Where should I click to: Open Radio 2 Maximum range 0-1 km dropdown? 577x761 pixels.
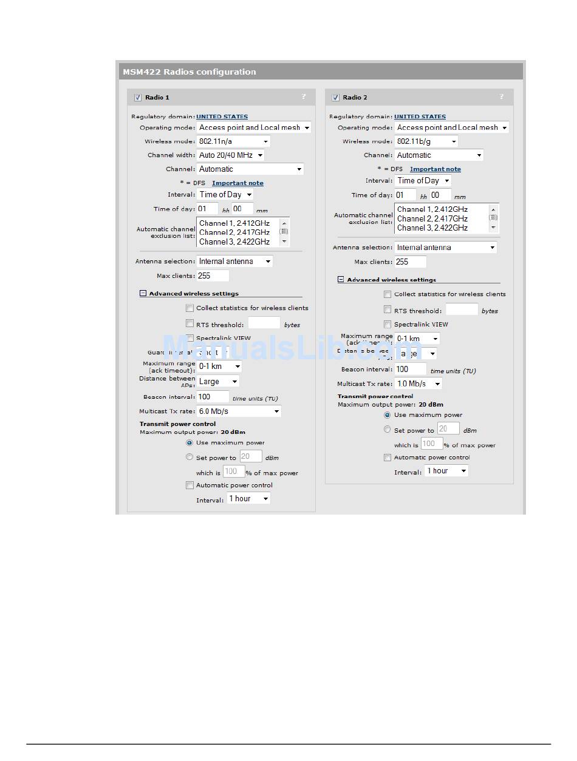417,339
